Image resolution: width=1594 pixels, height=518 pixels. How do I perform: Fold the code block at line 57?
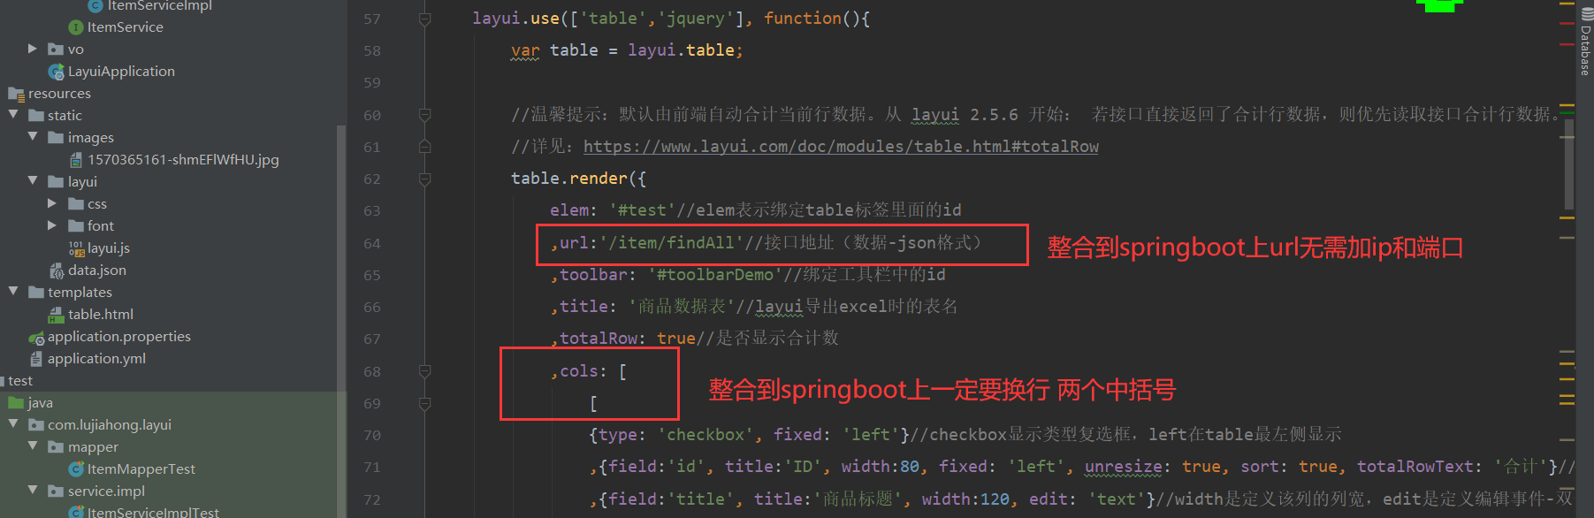[424, 19]
